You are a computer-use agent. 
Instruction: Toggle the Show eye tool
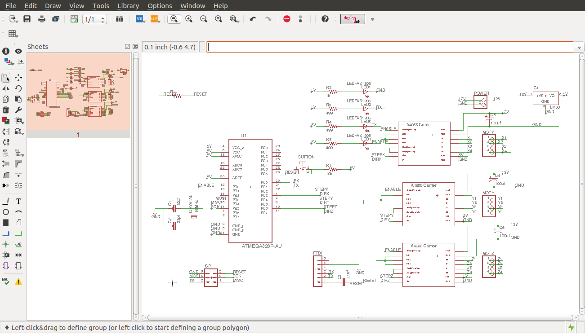(18, 51)
